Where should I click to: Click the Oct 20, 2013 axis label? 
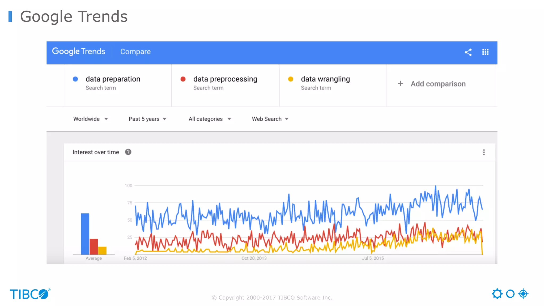click(x=254, y=258)
